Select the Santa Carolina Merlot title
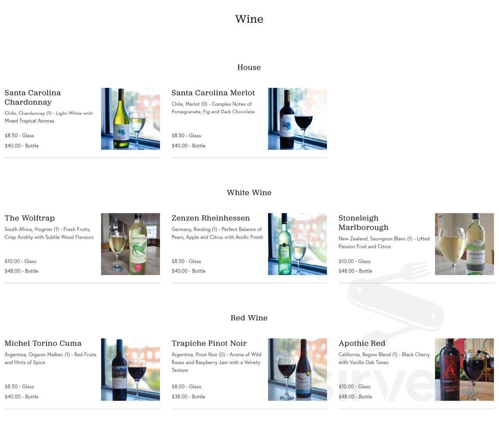The image size is (499, 437). (x=213, y=93)
